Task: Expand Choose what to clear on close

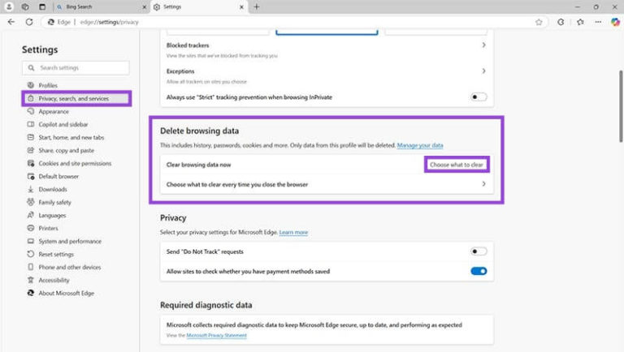Action: click(x=483, y=184)
